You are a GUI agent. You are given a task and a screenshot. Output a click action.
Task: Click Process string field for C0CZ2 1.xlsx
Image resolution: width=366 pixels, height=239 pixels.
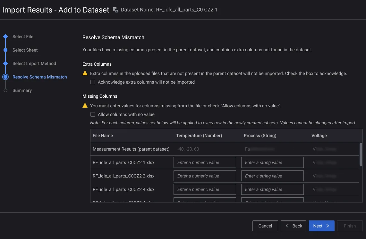272,162
